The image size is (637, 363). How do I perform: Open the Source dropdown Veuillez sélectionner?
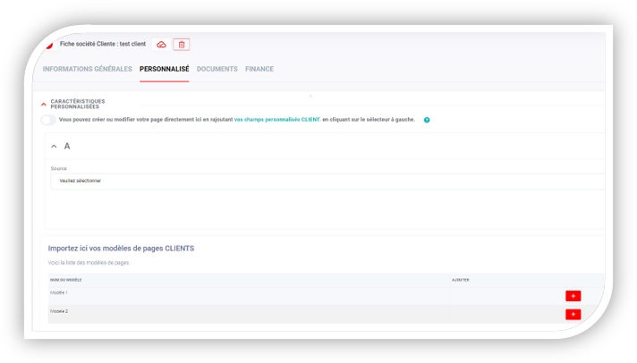click(x=327, y=181)
